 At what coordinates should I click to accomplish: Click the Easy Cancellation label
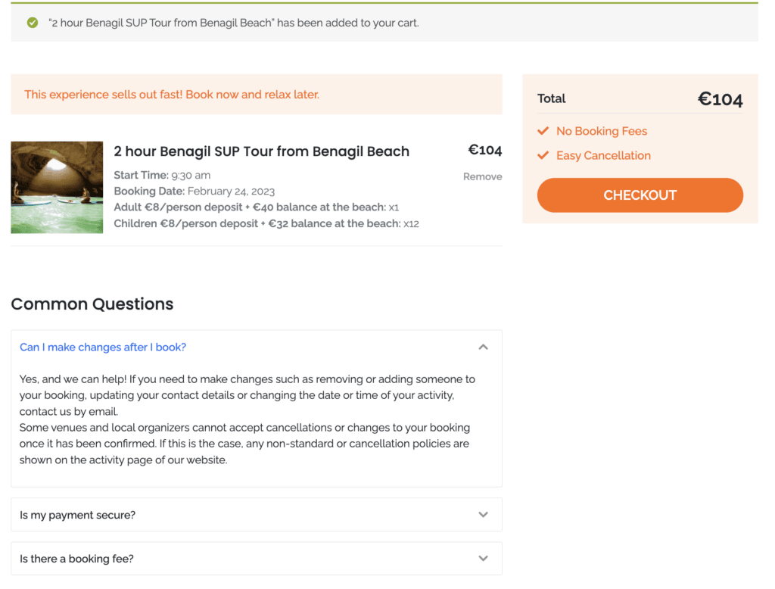[603, 155]
